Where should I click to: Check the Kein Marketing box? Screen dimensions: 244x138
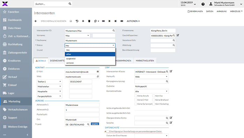coord(153,104)
